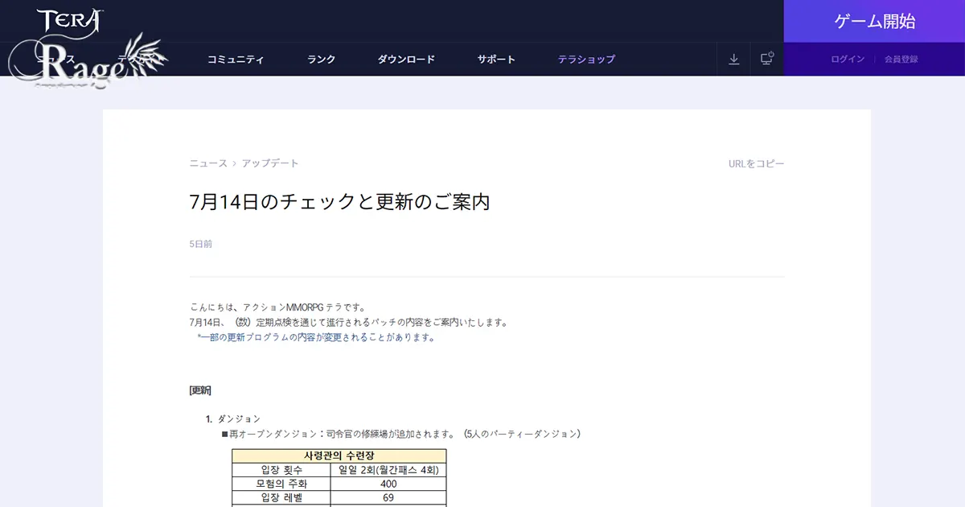Select ニュース in the breadcrumb trail
The height and width of the screenshot is (507, 965).
[203, 163]
